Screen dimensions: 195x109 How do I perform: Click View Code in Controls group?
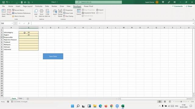[x=68, y=13]
